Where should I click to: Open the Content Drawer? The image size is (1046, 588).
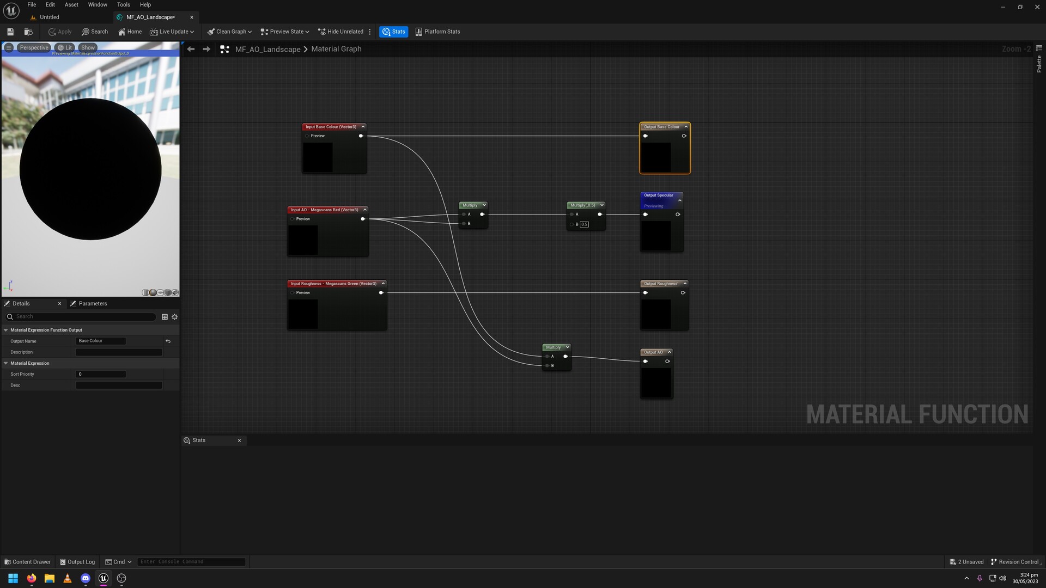(x=27, y=561)
